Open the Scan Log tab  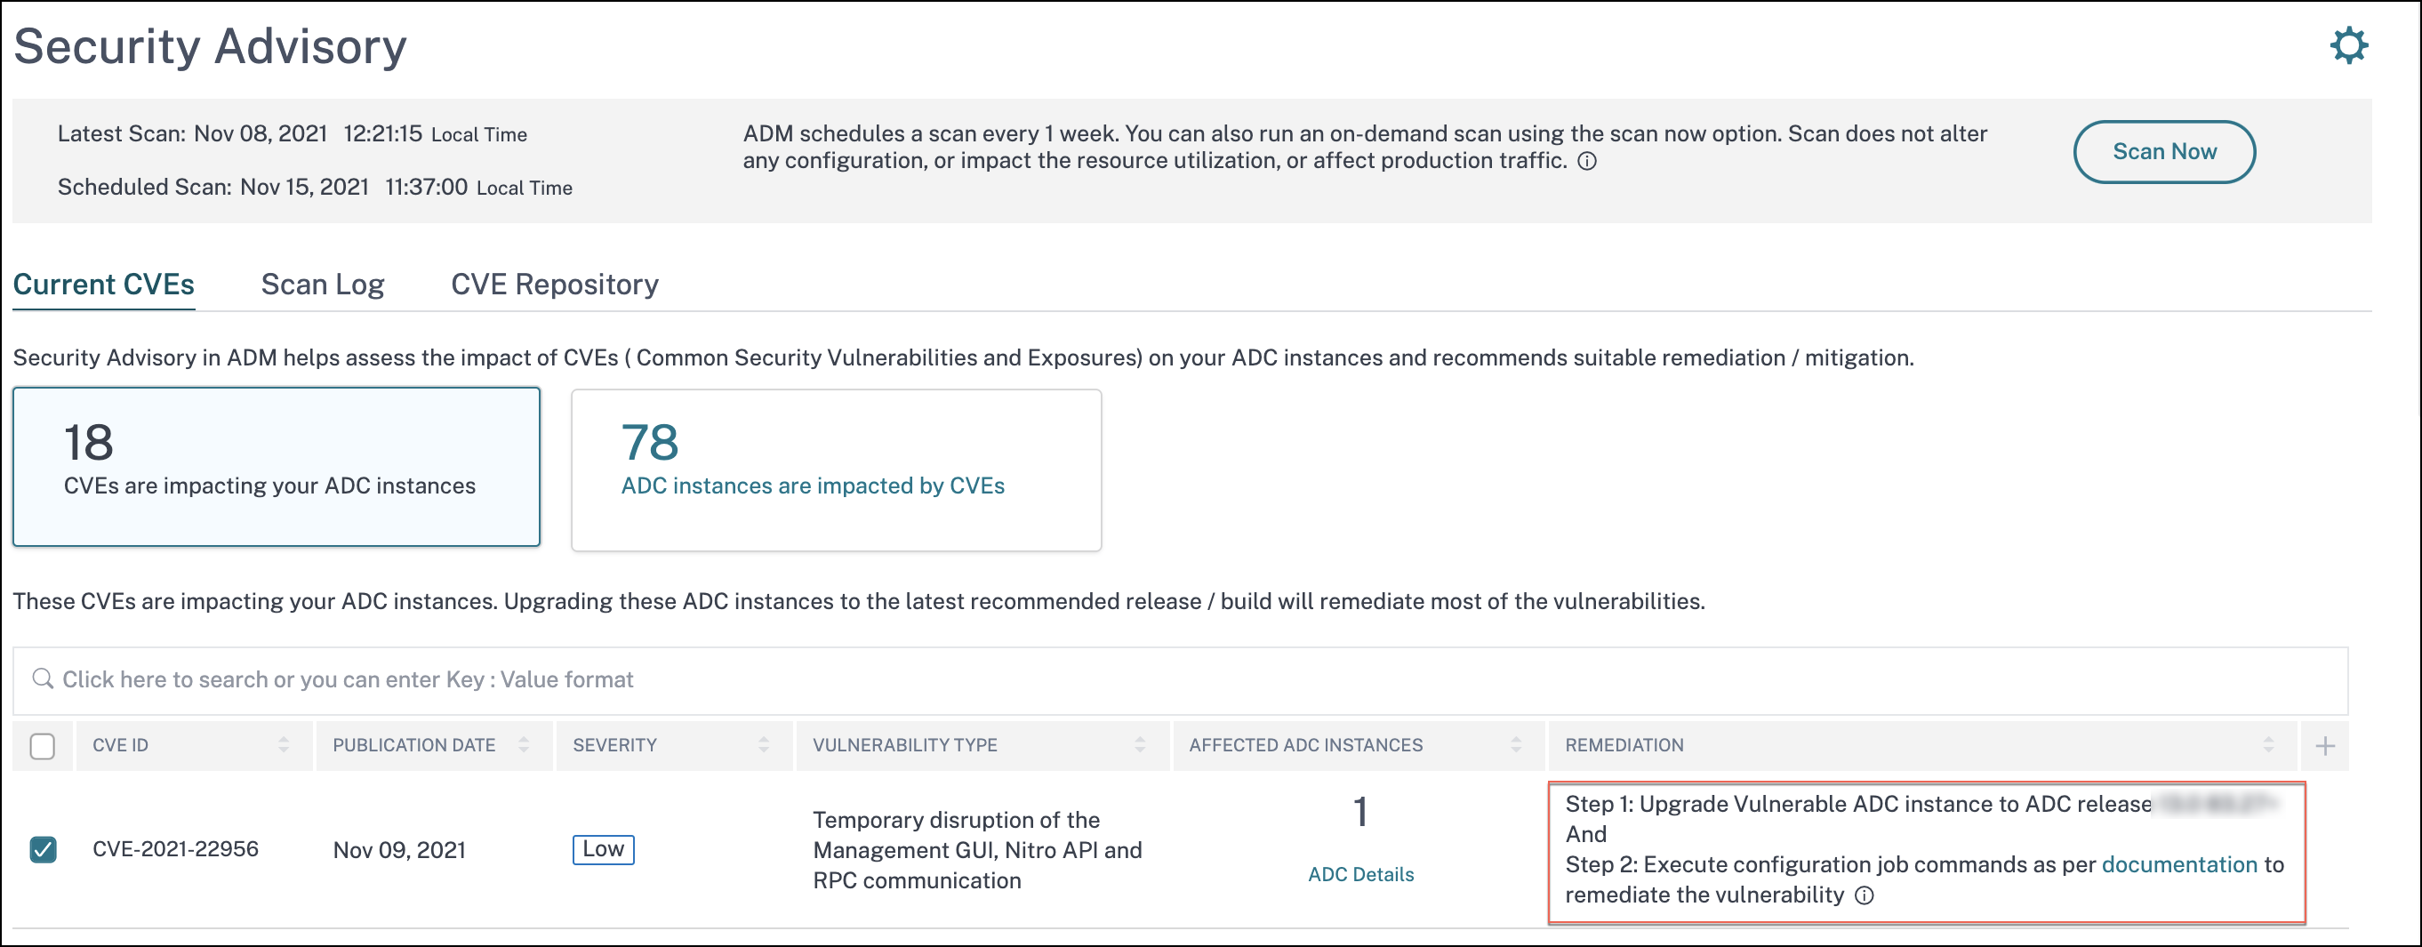(323, 284)
